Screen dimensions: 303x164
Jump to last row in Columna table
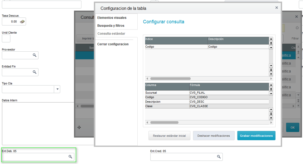click(271, 118)
